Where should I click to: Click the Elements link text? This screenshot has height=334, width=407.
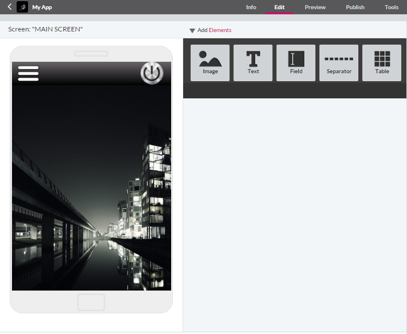point(220,30)
